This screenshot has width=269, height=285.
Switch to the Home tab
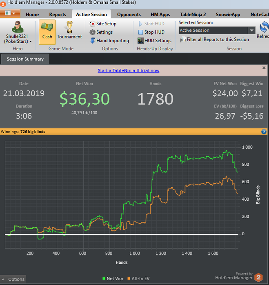(x=32, y=14)
